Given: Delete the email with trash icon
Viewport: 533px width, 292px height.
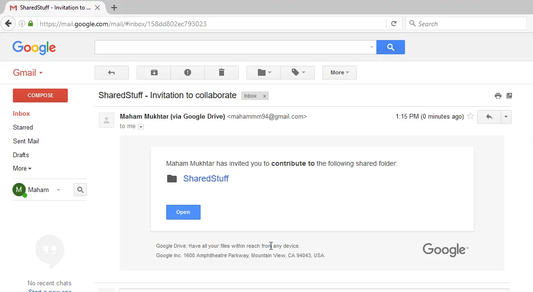Looking at the screenshot, I should coord(221,72).
